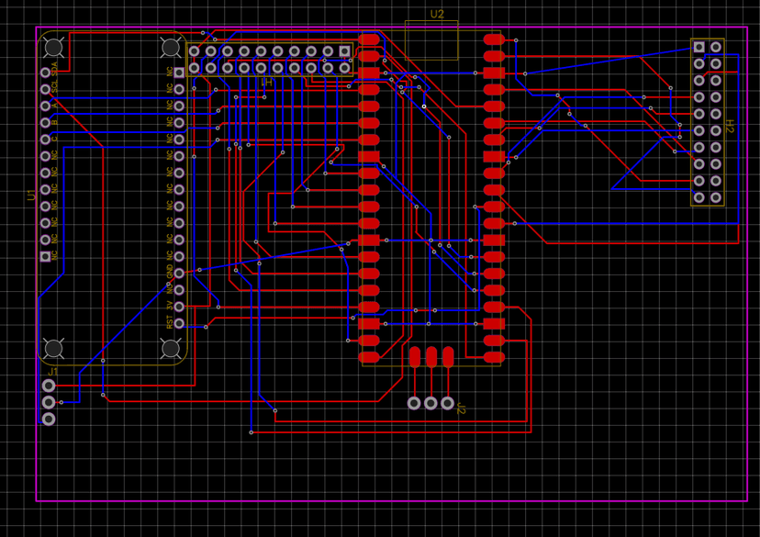The height and width of the screenshot is (537, 760).
Task: Select the J1 connector designator label
Action: coord(53,372)
